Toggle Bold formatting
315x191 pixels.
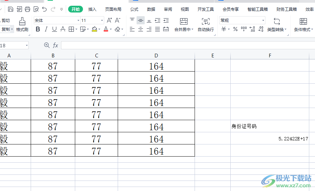[38, 29]
